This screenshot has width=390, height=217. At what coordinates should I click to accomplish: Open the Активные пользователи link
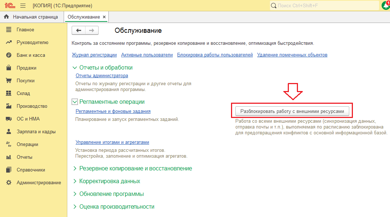tap(147, 55)
